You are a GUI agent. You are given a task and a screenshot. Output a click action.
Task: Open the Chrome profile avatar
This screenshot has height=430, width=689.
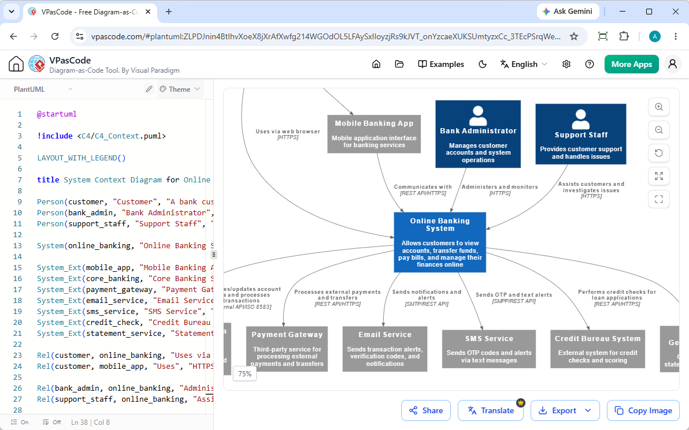(x=655, y=36)
